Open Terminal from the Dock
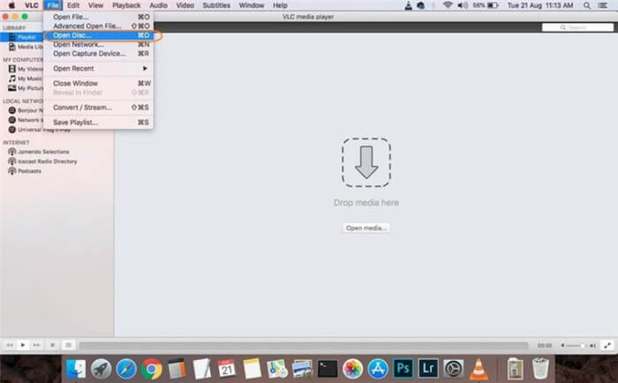Image resolution: width=618 pixels, height=383 pixels. pyautogui.click(x=328, y=369)
